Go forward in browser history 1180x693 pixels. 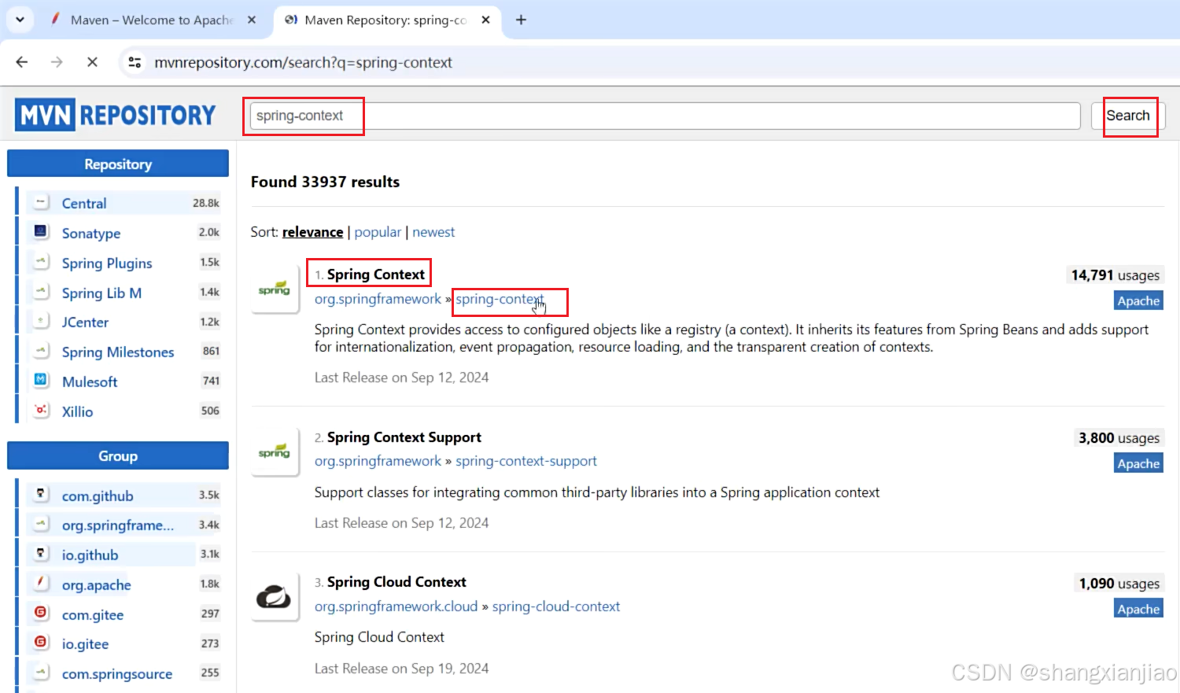coord(57,62)
